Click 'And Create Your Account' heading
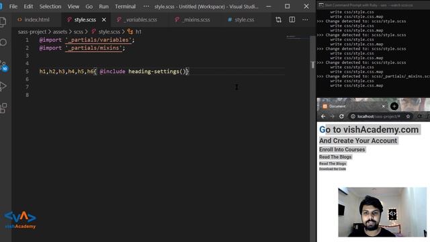 point(358,140)
